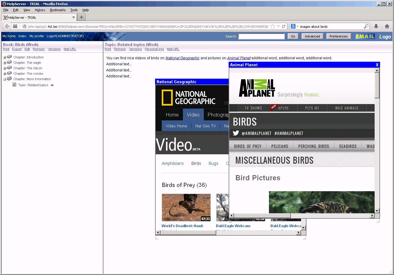The image size is (394, 275).
Task: Open the downloads arrow icon
Action: [x=376, y=26]
